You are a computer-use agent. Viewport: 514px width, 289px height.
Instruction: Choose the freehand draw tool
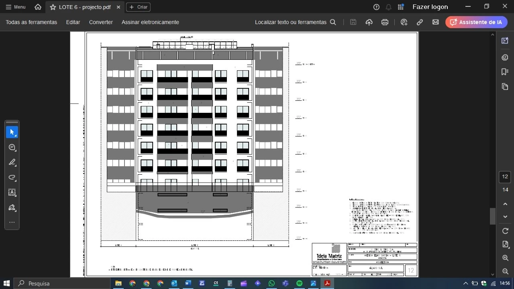[12, 177]
